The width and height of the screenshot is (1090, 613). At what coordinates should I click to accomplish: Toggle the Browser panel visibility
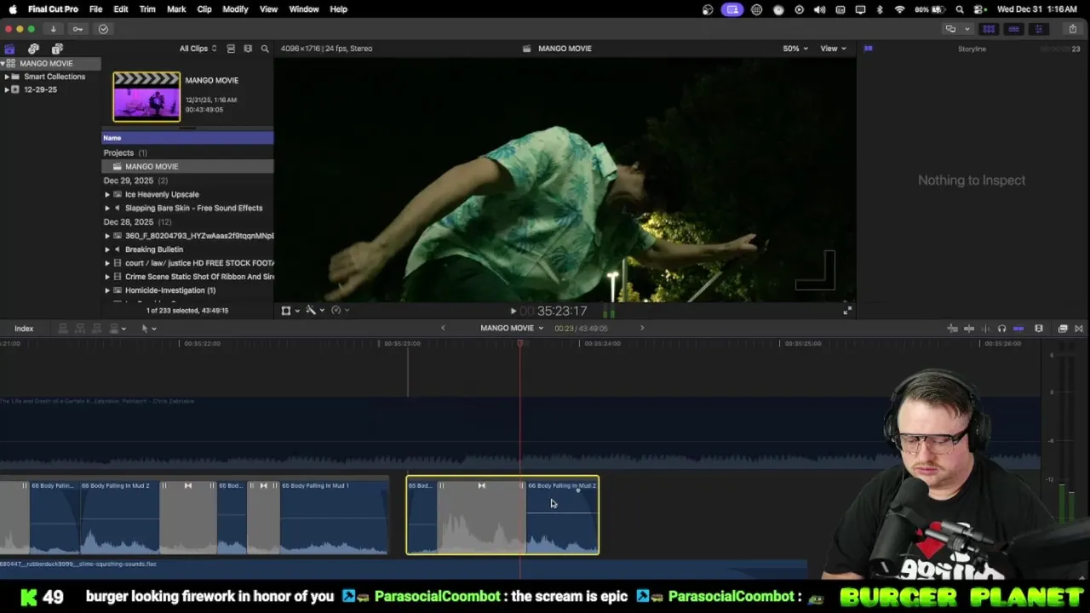click(989, 29)
